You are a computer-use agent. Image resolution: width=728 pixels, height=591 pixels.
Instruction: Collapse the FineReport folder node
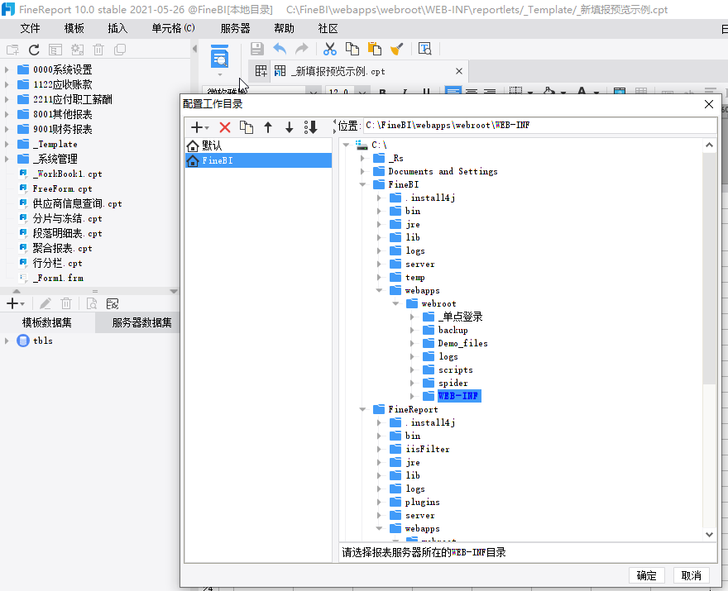tap(362, 410)
